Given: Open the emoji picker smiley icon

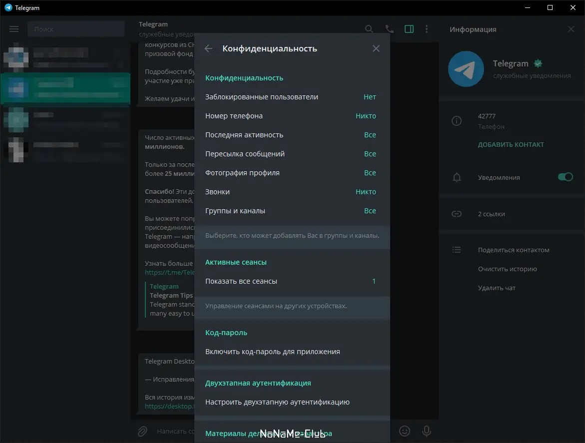Looking at the screenshot, I should click(x=404, y=431).
